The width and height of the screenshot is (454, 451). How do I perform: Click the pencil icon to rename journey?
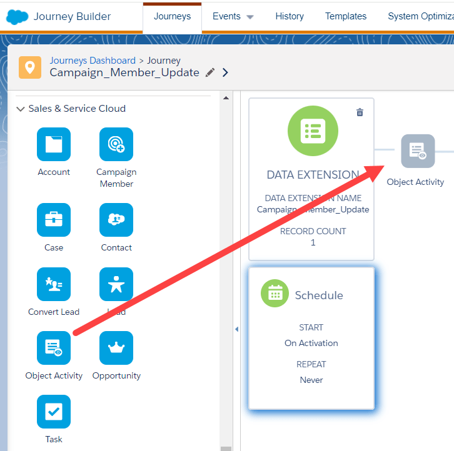[x=210, y=72]
